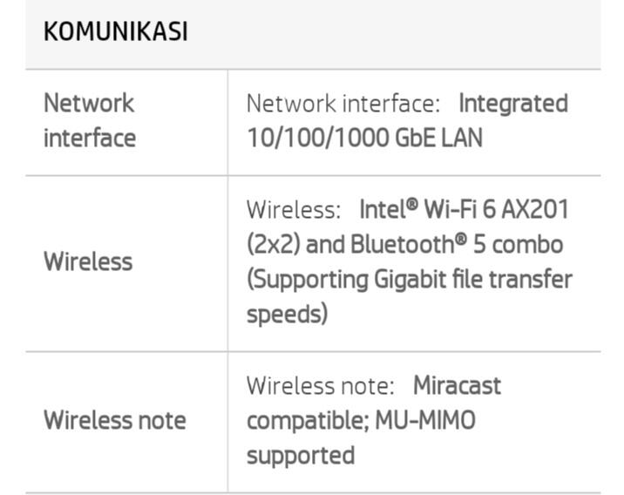Click the 'Wireless note:' value prefix
The image size is (624, 495).
(321, 385)
